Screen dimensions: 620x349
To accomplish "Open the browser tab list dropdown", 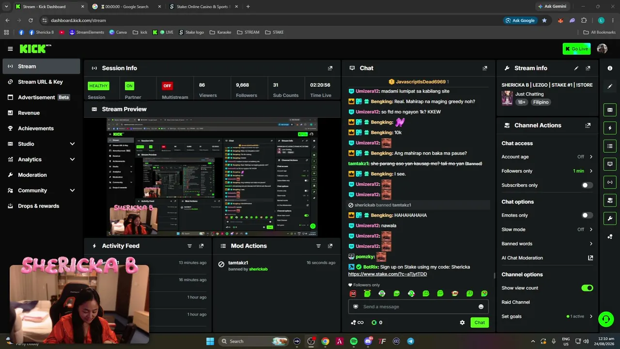I will tap(6, 6).
